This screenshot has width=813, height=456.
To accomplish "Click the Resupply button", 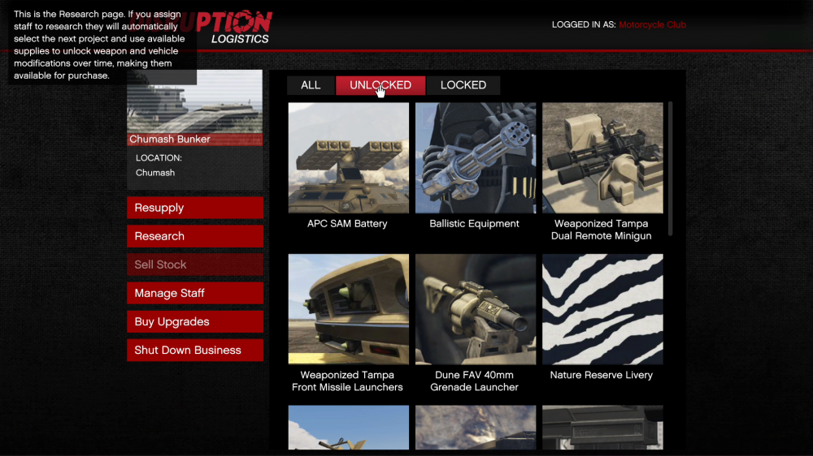I will point(195,208).
